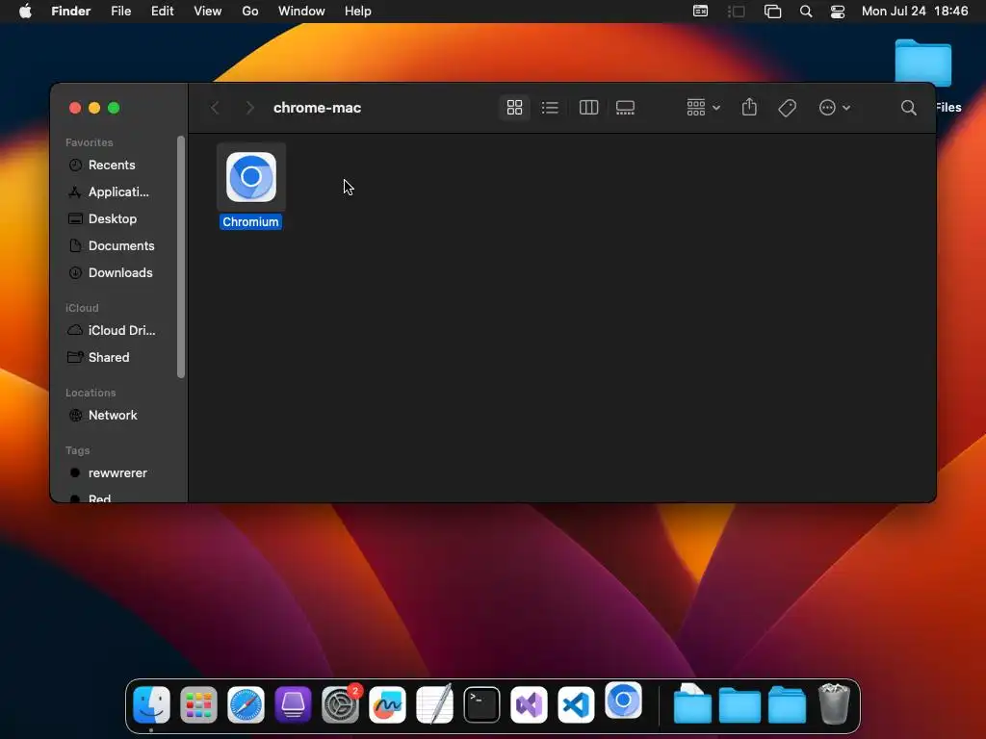The width and height of the screenshot is (986, 739).
Task: Open the documents folder stack in Dock
Action: [x=692, y=704]
